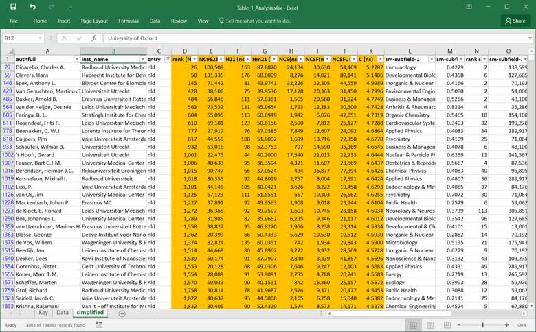Switch to Page Break Preview icon

pos(447,325)
